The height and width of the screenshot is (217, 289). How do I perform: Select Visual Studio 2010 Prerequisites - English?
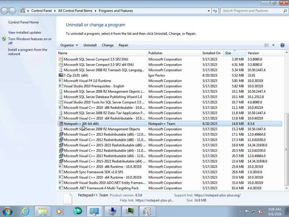point(170,86)
